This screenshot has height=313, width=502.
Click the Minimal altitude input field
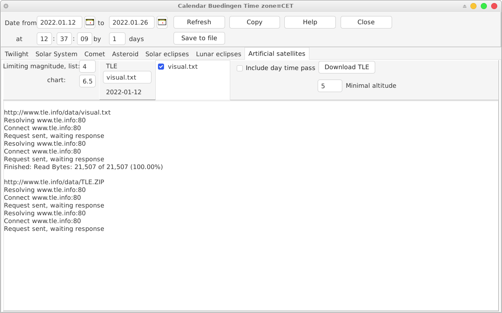[330, 86]
